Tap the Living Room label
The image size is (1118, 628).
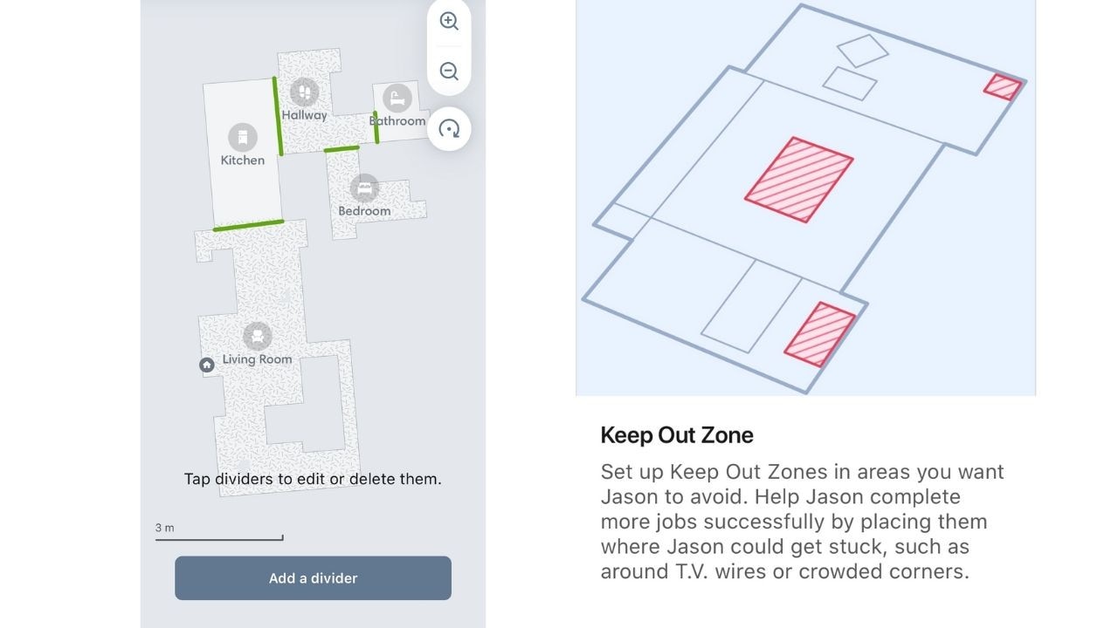click(257, 359)
